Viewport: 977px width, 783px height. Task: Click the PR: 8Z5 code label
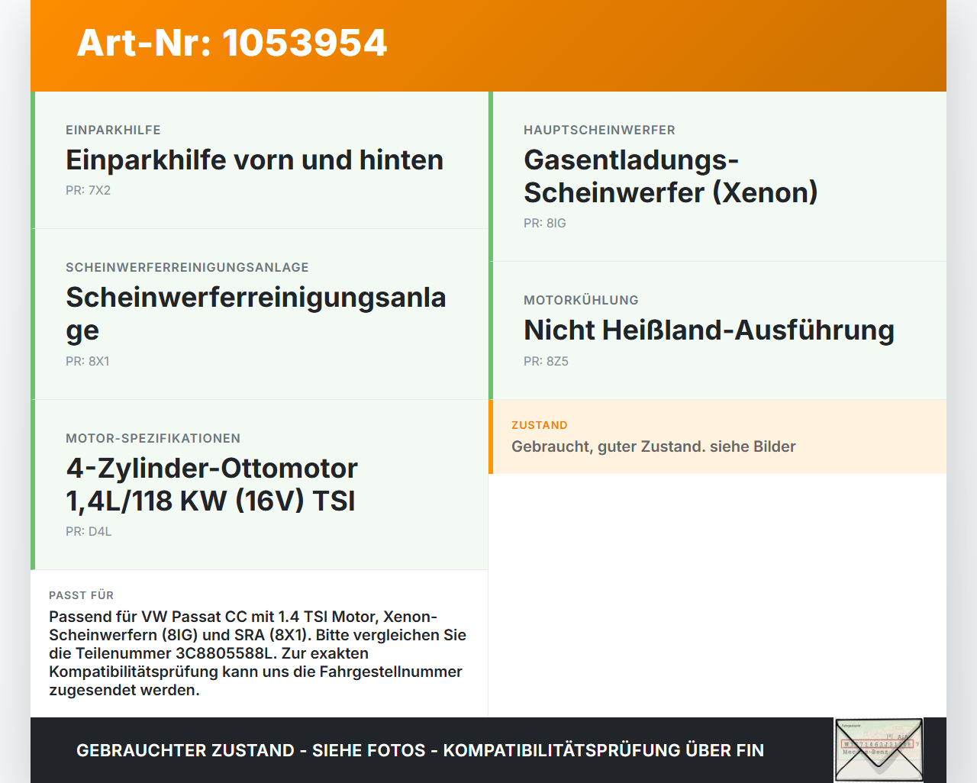[546, 362]
